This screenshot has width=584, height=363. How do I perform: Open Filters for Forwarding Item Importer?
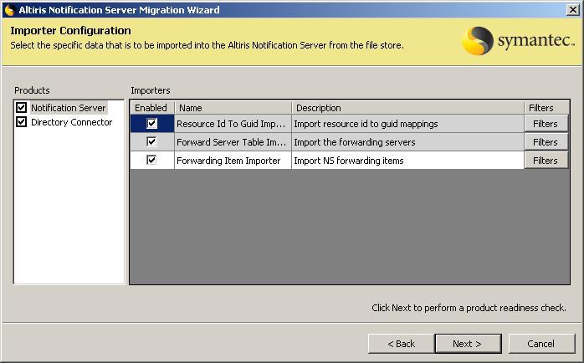pos(546,161)
